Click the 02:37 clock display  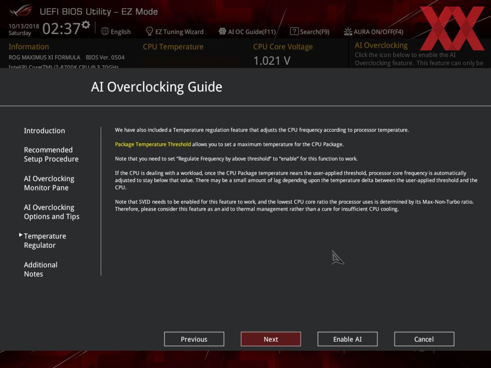coord(61,29)
